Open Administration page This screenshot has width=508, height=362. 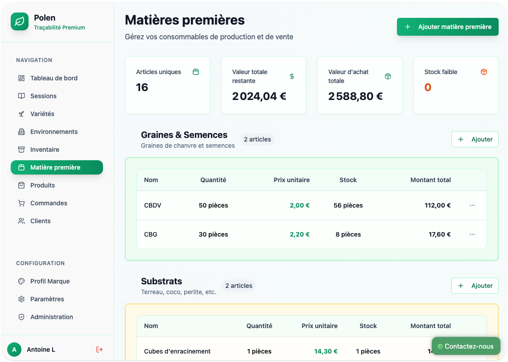[x=57, y=317]
